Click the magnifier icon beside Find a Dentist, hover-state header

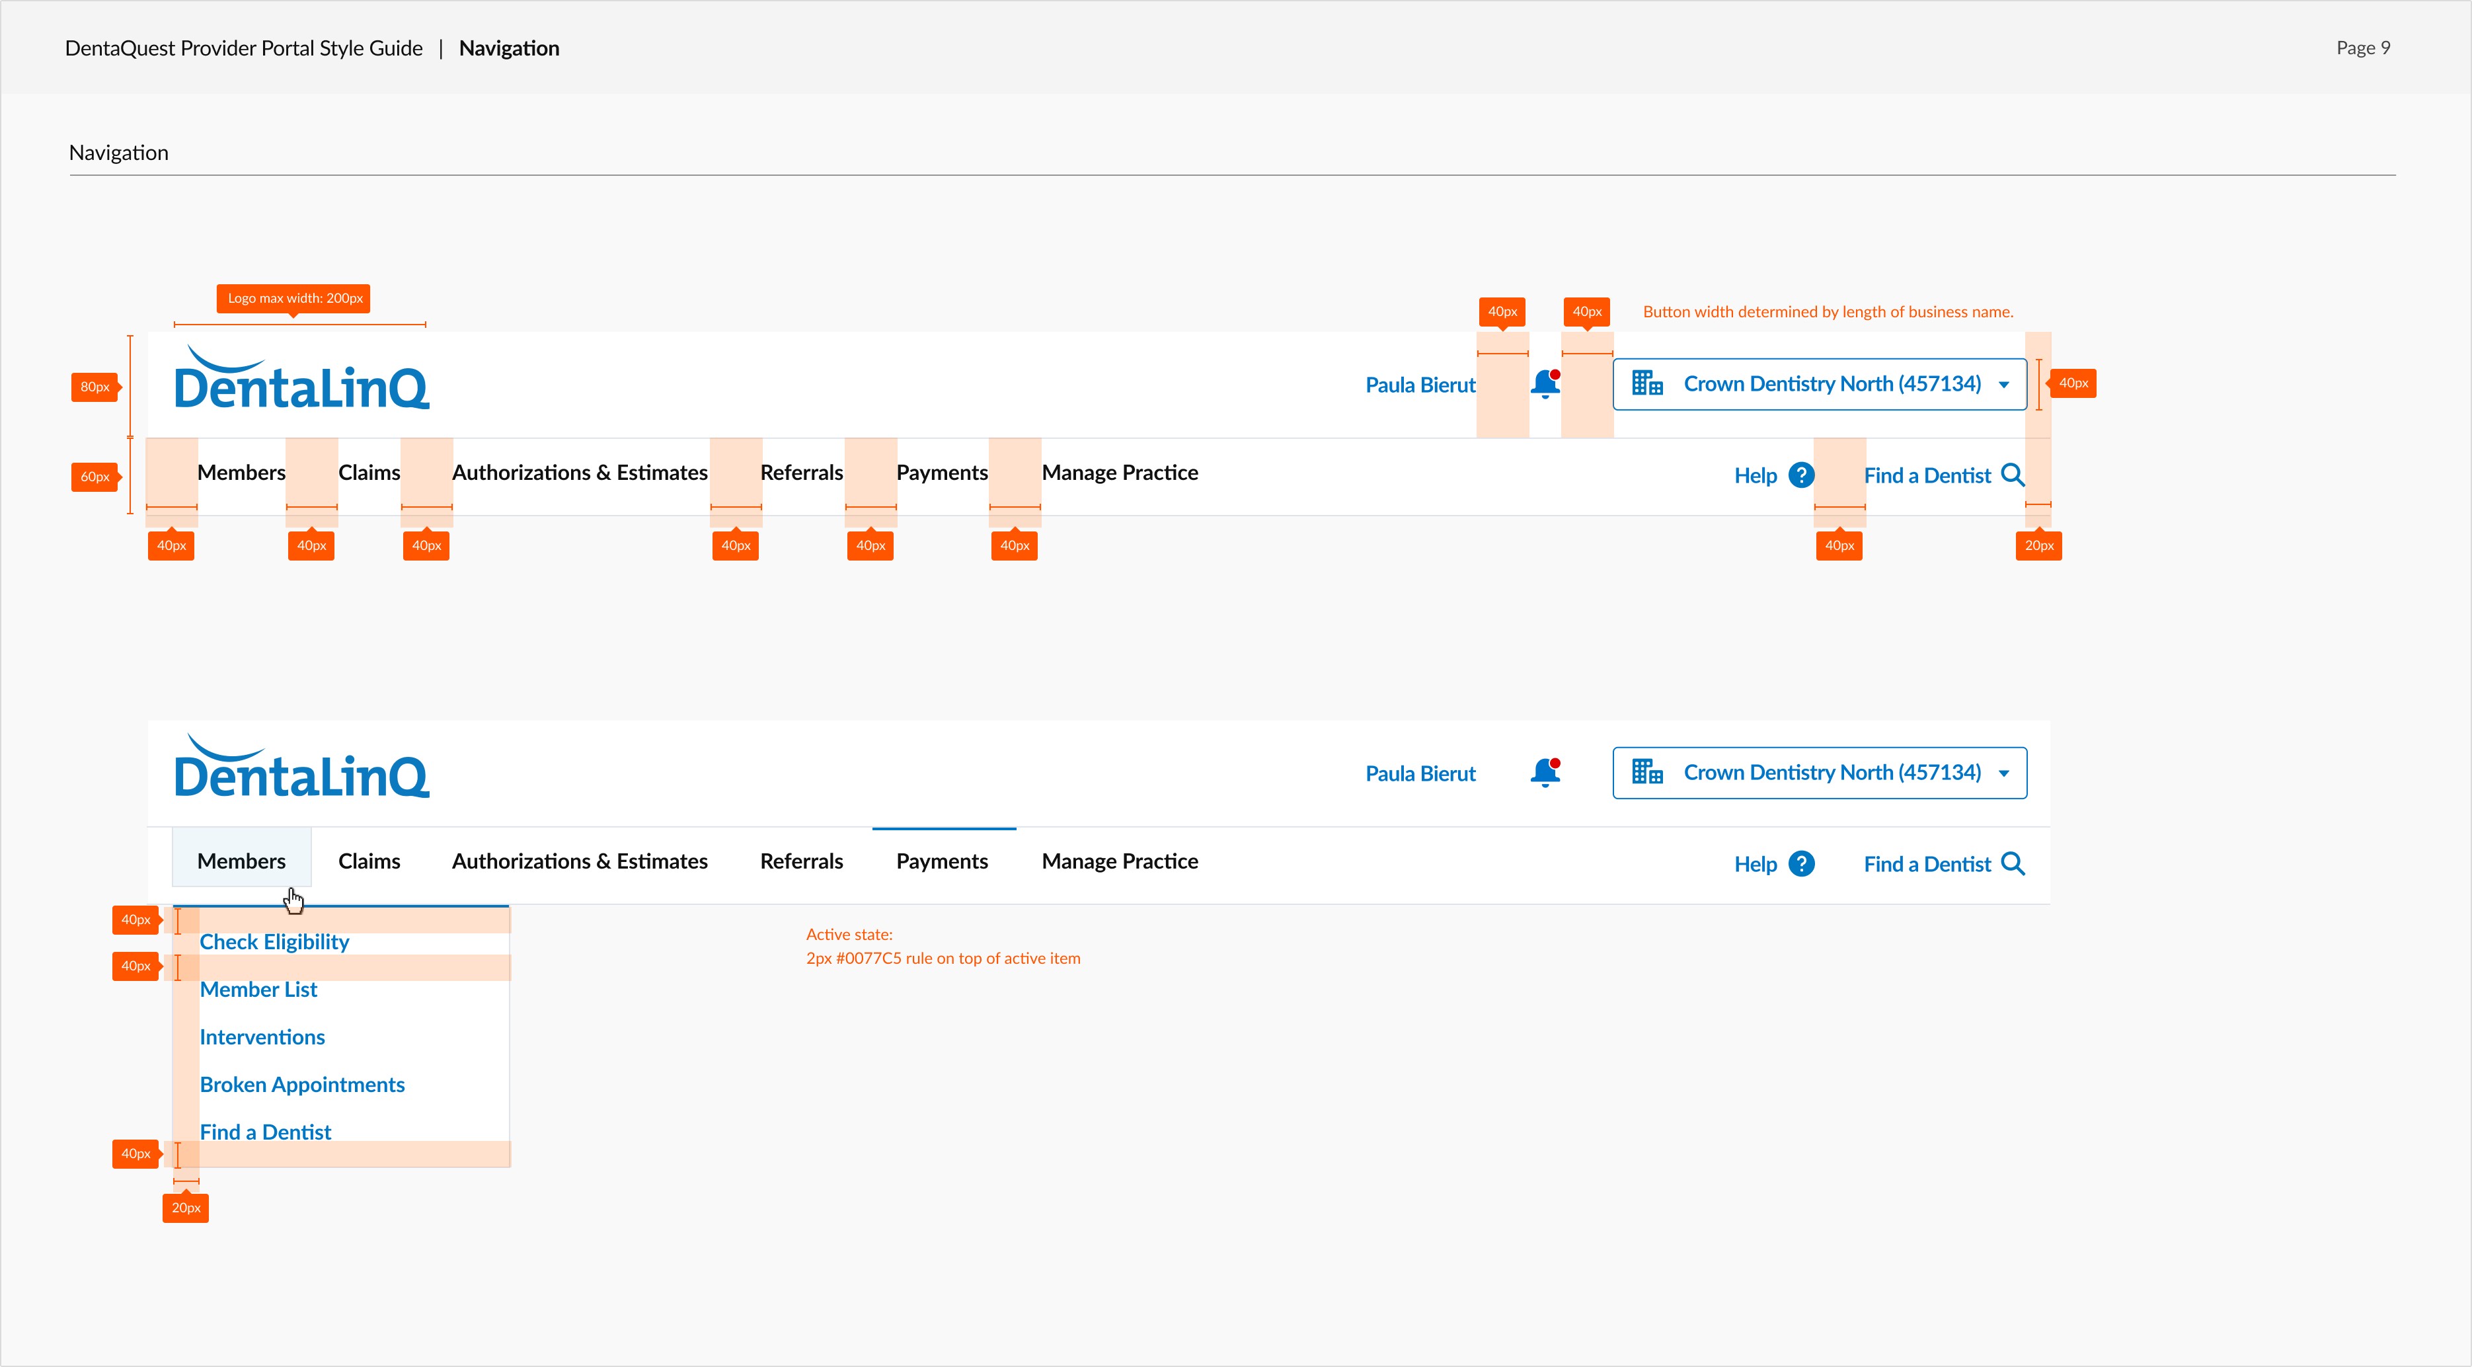point(2013,864)
